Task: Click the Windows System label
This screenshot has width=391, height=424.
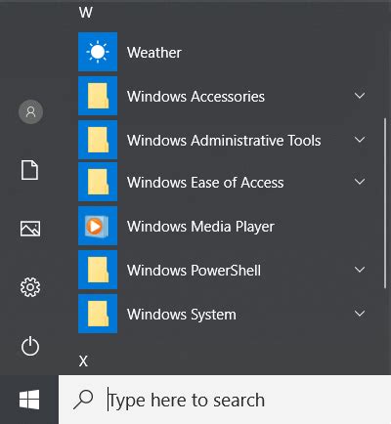Action: coord(182,315)
